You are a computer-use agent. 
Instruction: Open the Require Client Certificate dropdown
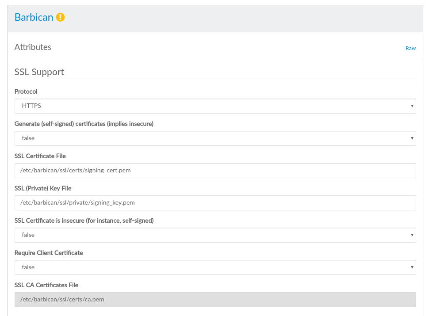click(x=215, y=267)
